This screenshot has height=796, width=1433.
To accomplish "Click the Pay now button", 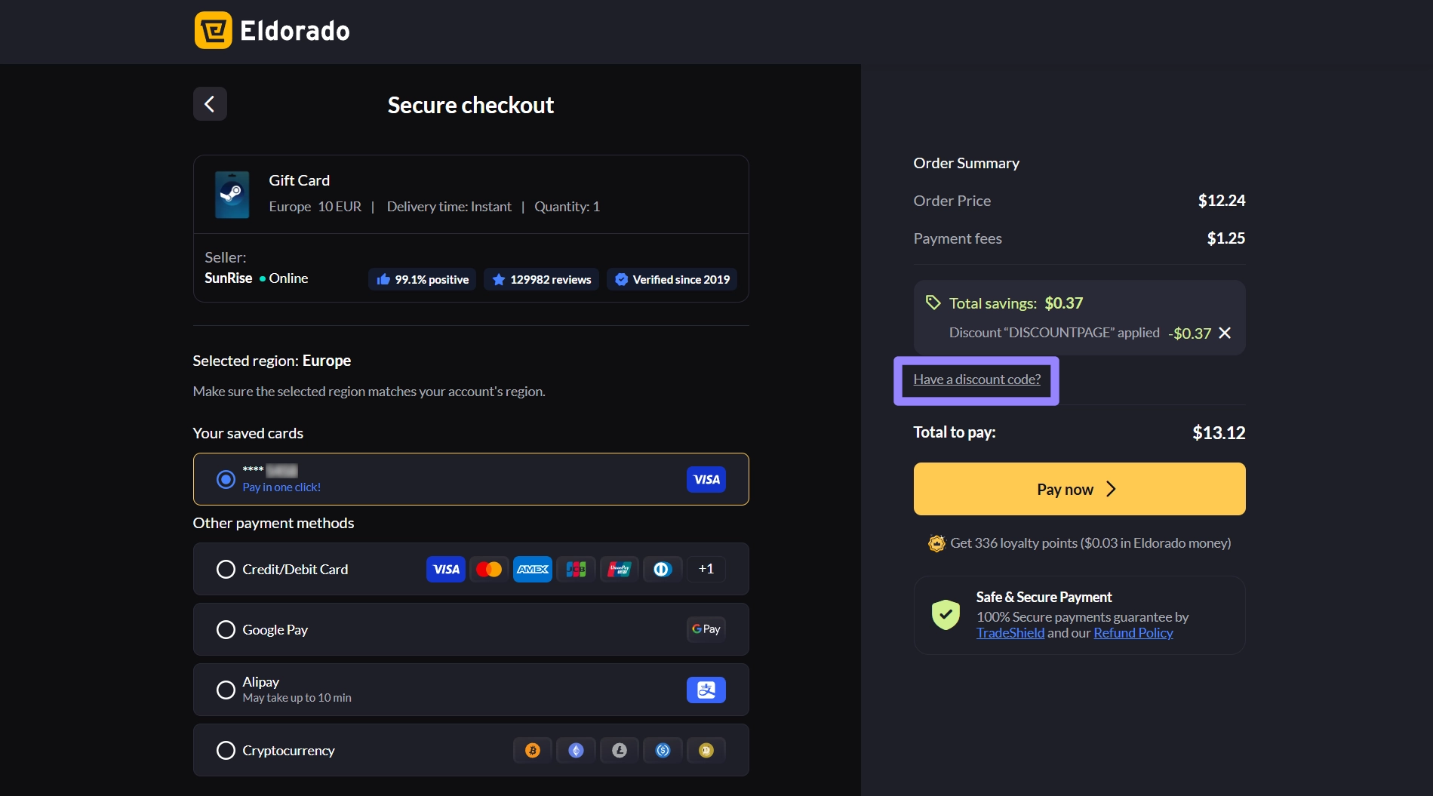I will (x=1079, y=489).
